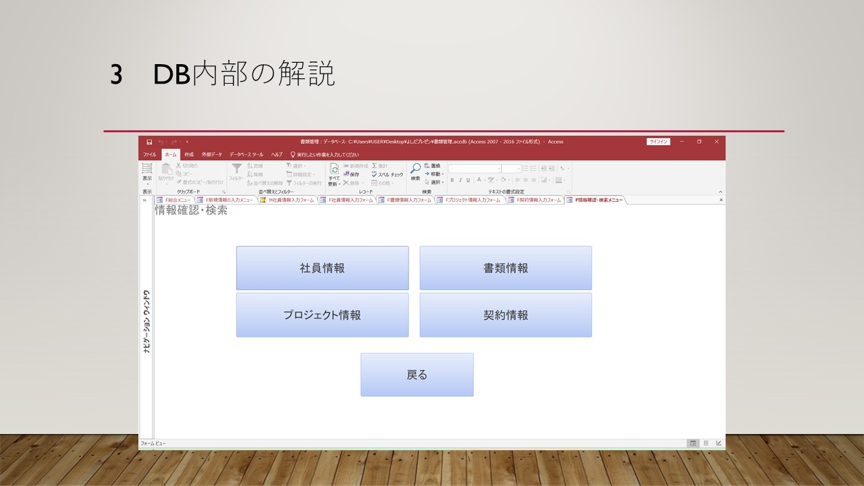Click 保存 save record icon in ribbon

point(351,174)
